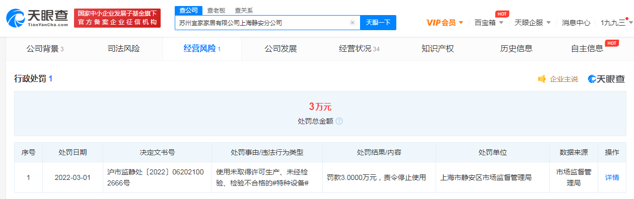Clear the search box with the X icon
This screenshot has width=634, height=199.
pyautogui.click(x=353, y=23)
